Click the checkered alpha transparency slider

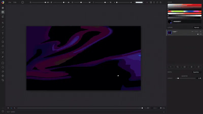184,18
